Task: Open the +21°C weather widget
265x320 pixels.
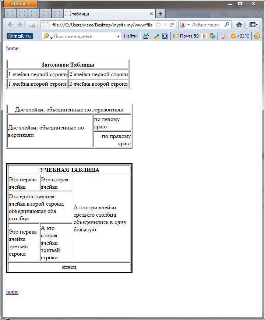Action: point(240,36)
